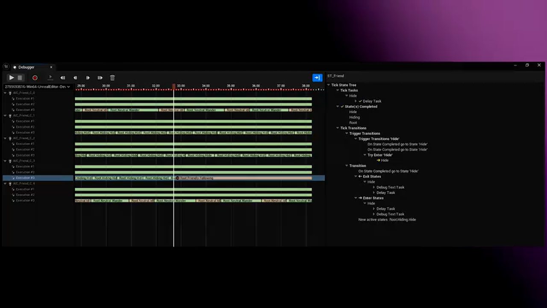Click the step-forward frame icon
The height and width of the screenshot is (308, 547).
[x=88, y=77]
